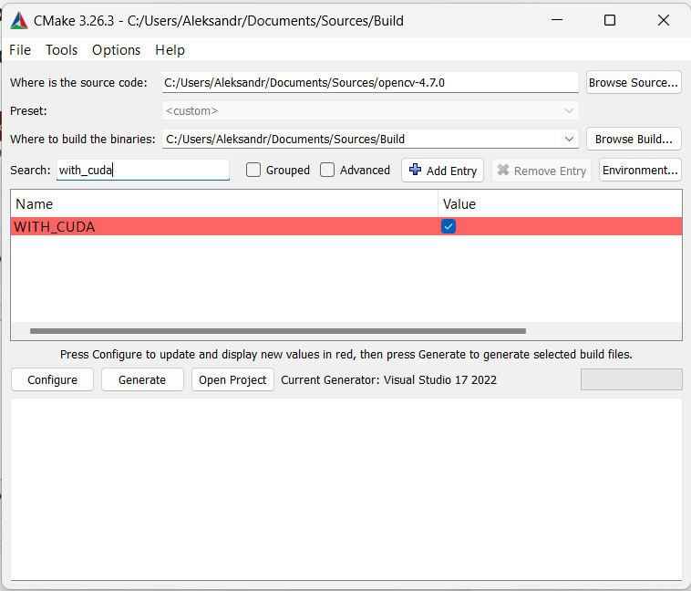
Task: Click the progress bar next to generator
Action: pos(631,379)
